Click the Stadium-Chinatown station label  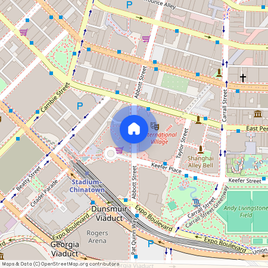(87, 186)
